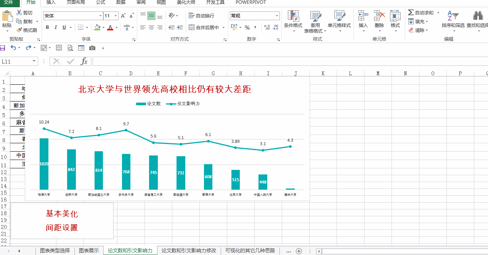
Task: Increase decimal places
Action: click(267, 27)
